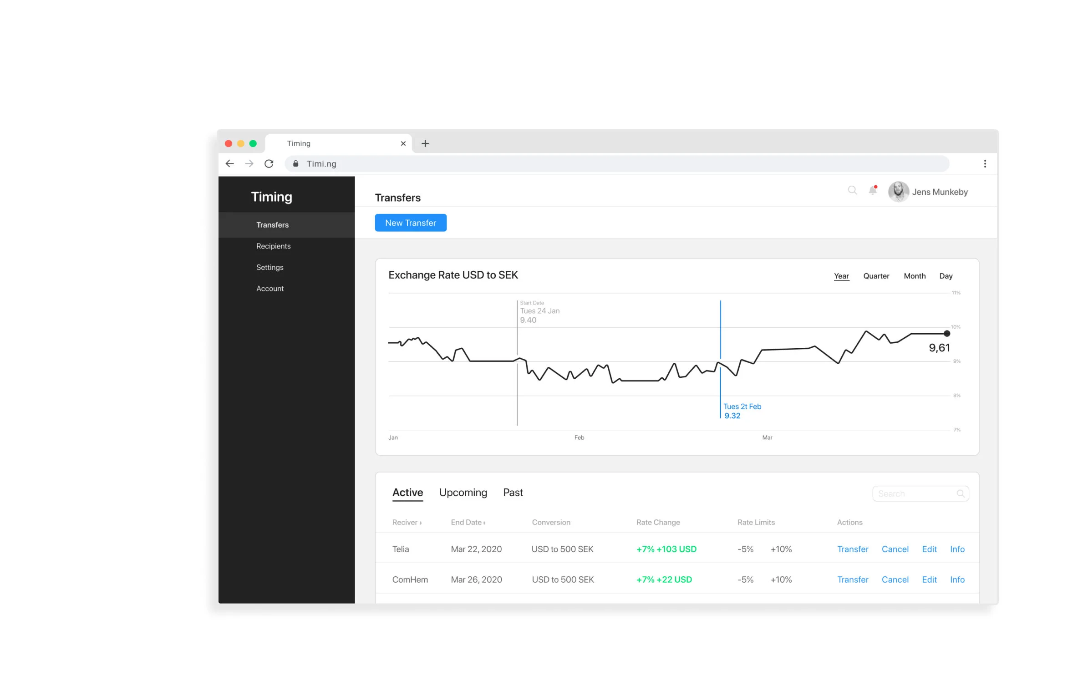Click the chart's 9,61 endpoint dot

(947, 334)
